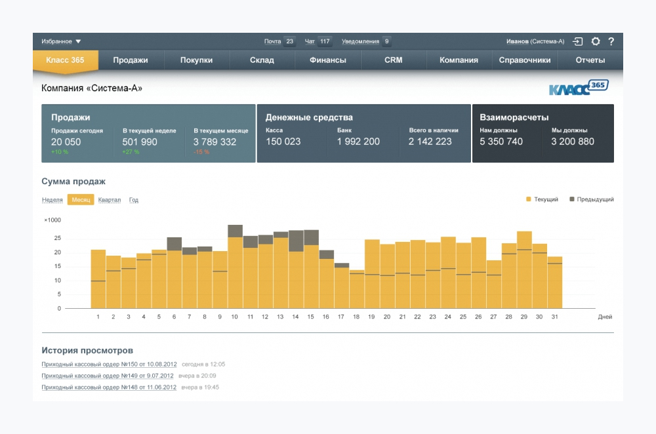Click the Текущий legend color swatch
This screenshot has height=434, width=656.
point(529,199)
